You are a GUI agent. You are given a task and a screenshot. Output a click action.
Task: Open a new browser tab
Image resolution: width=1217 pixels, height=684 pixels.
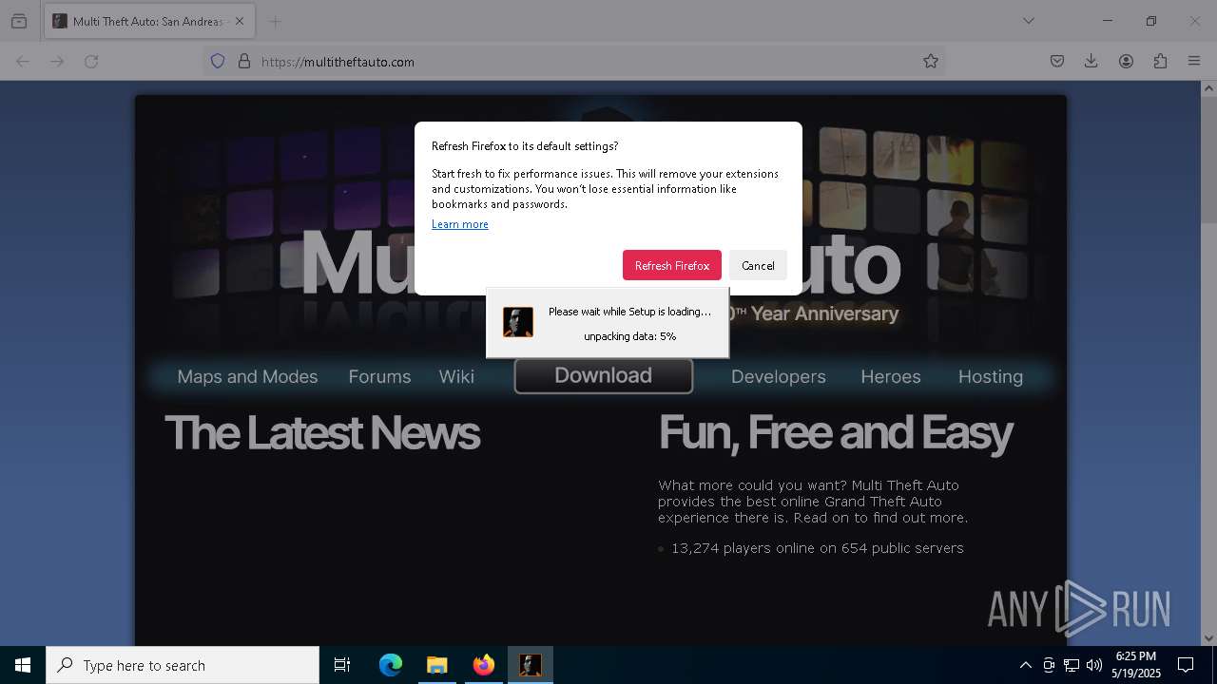point(276,21)
